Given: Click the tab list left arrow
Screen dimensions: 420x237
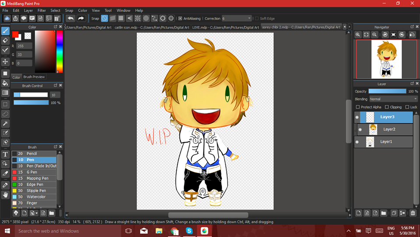Looking at the screenshot, I should 345,27.
